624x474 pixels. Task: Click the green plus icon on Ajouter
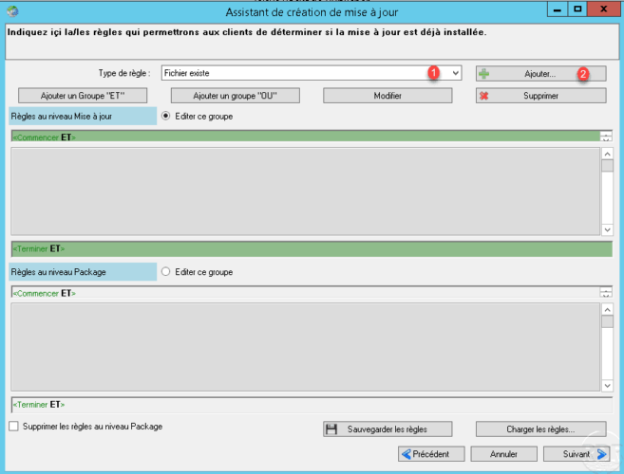(x=484, y=74)
